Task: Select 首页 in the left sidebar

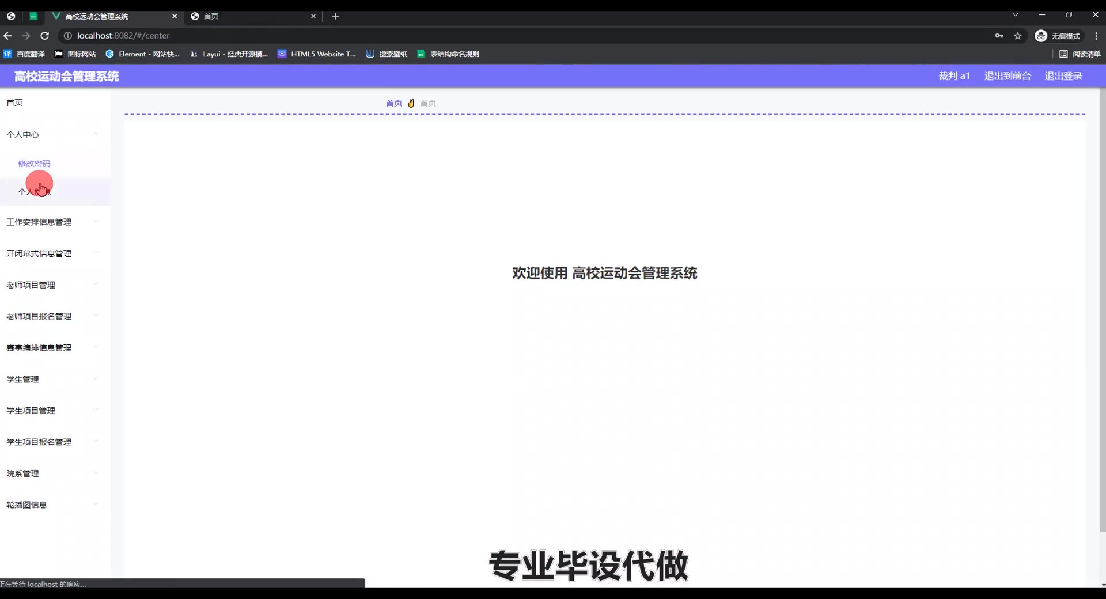Action: pyautogui.click(x=15, y=103)
